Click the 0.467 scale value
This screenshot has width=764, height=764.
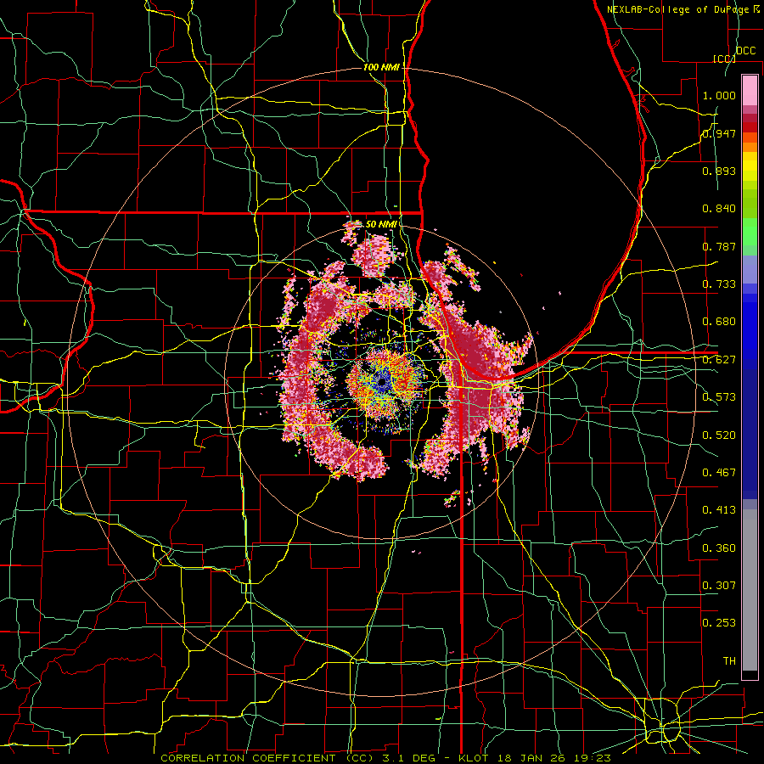[x=719, y=473]
